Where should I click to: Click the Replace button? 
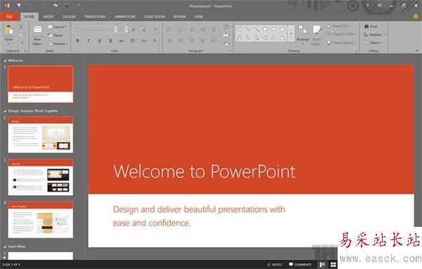375,34
